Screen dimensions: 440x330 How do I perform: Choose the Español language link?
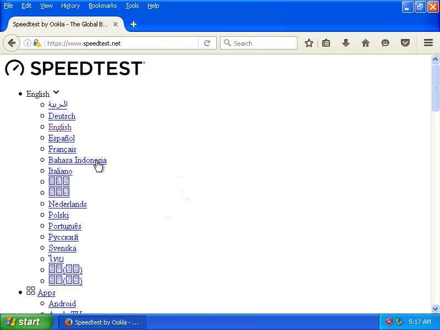click(62, 138)
